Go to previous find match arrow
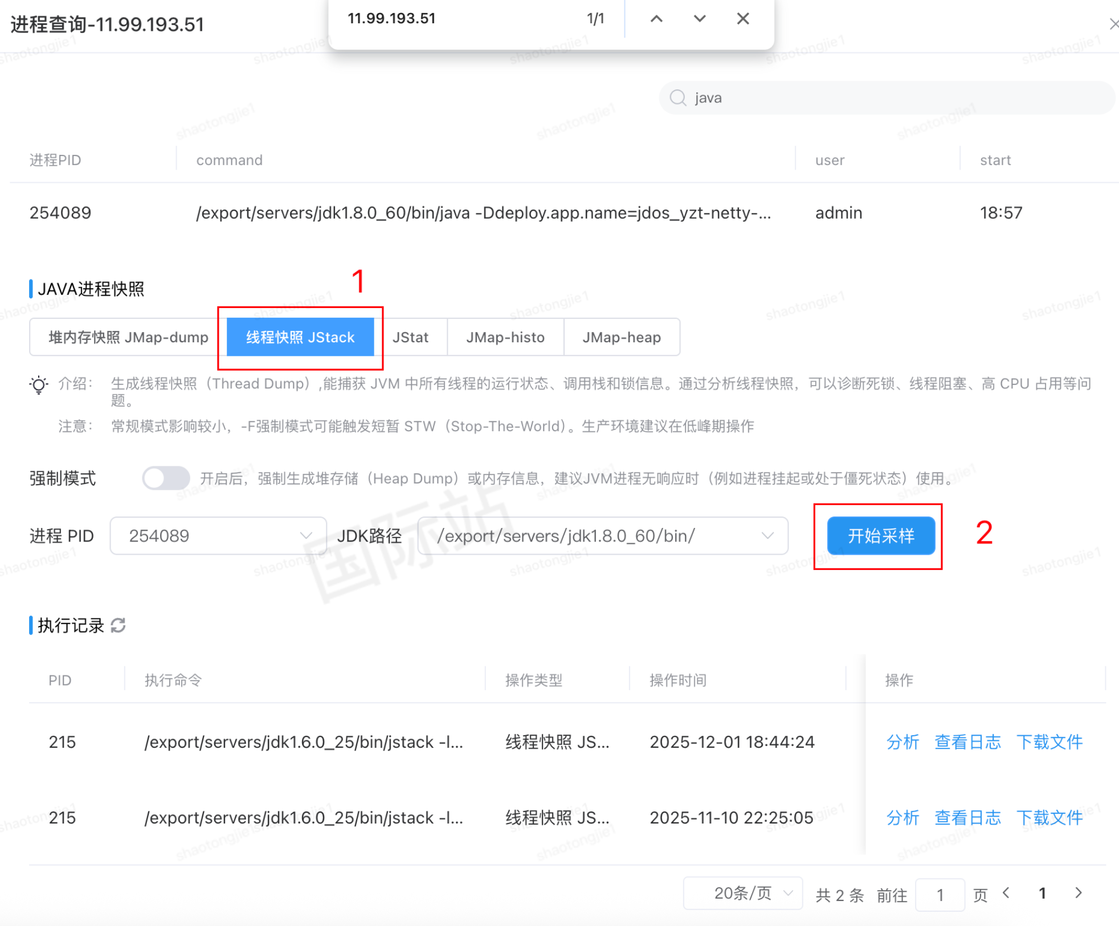Image resolution: width=1119 pixels, height=926 pixels. click(x=656, y=19)
